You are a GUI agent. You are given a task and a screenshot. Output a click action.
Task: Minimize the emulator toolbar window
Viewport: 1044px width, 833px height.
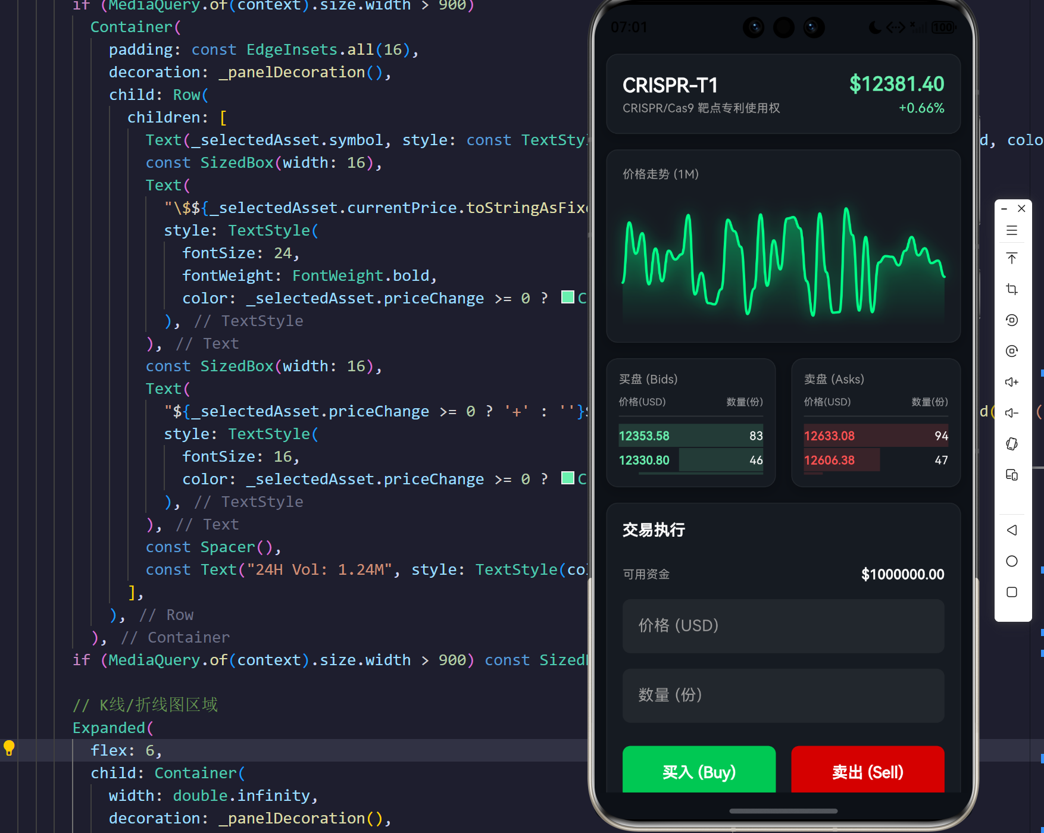[1004, 209]
